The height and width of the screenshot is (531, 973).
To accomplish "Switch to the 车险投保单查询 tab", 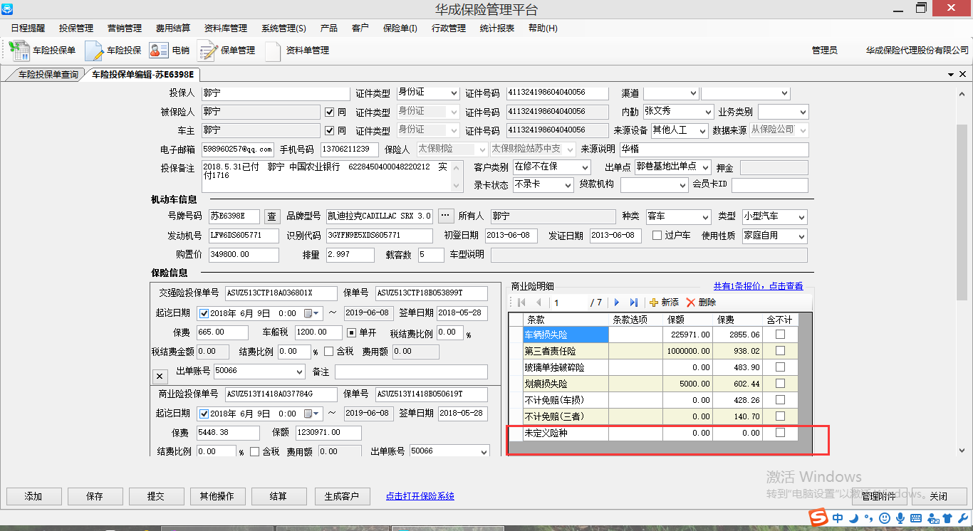I will click(x=48, y=74).
